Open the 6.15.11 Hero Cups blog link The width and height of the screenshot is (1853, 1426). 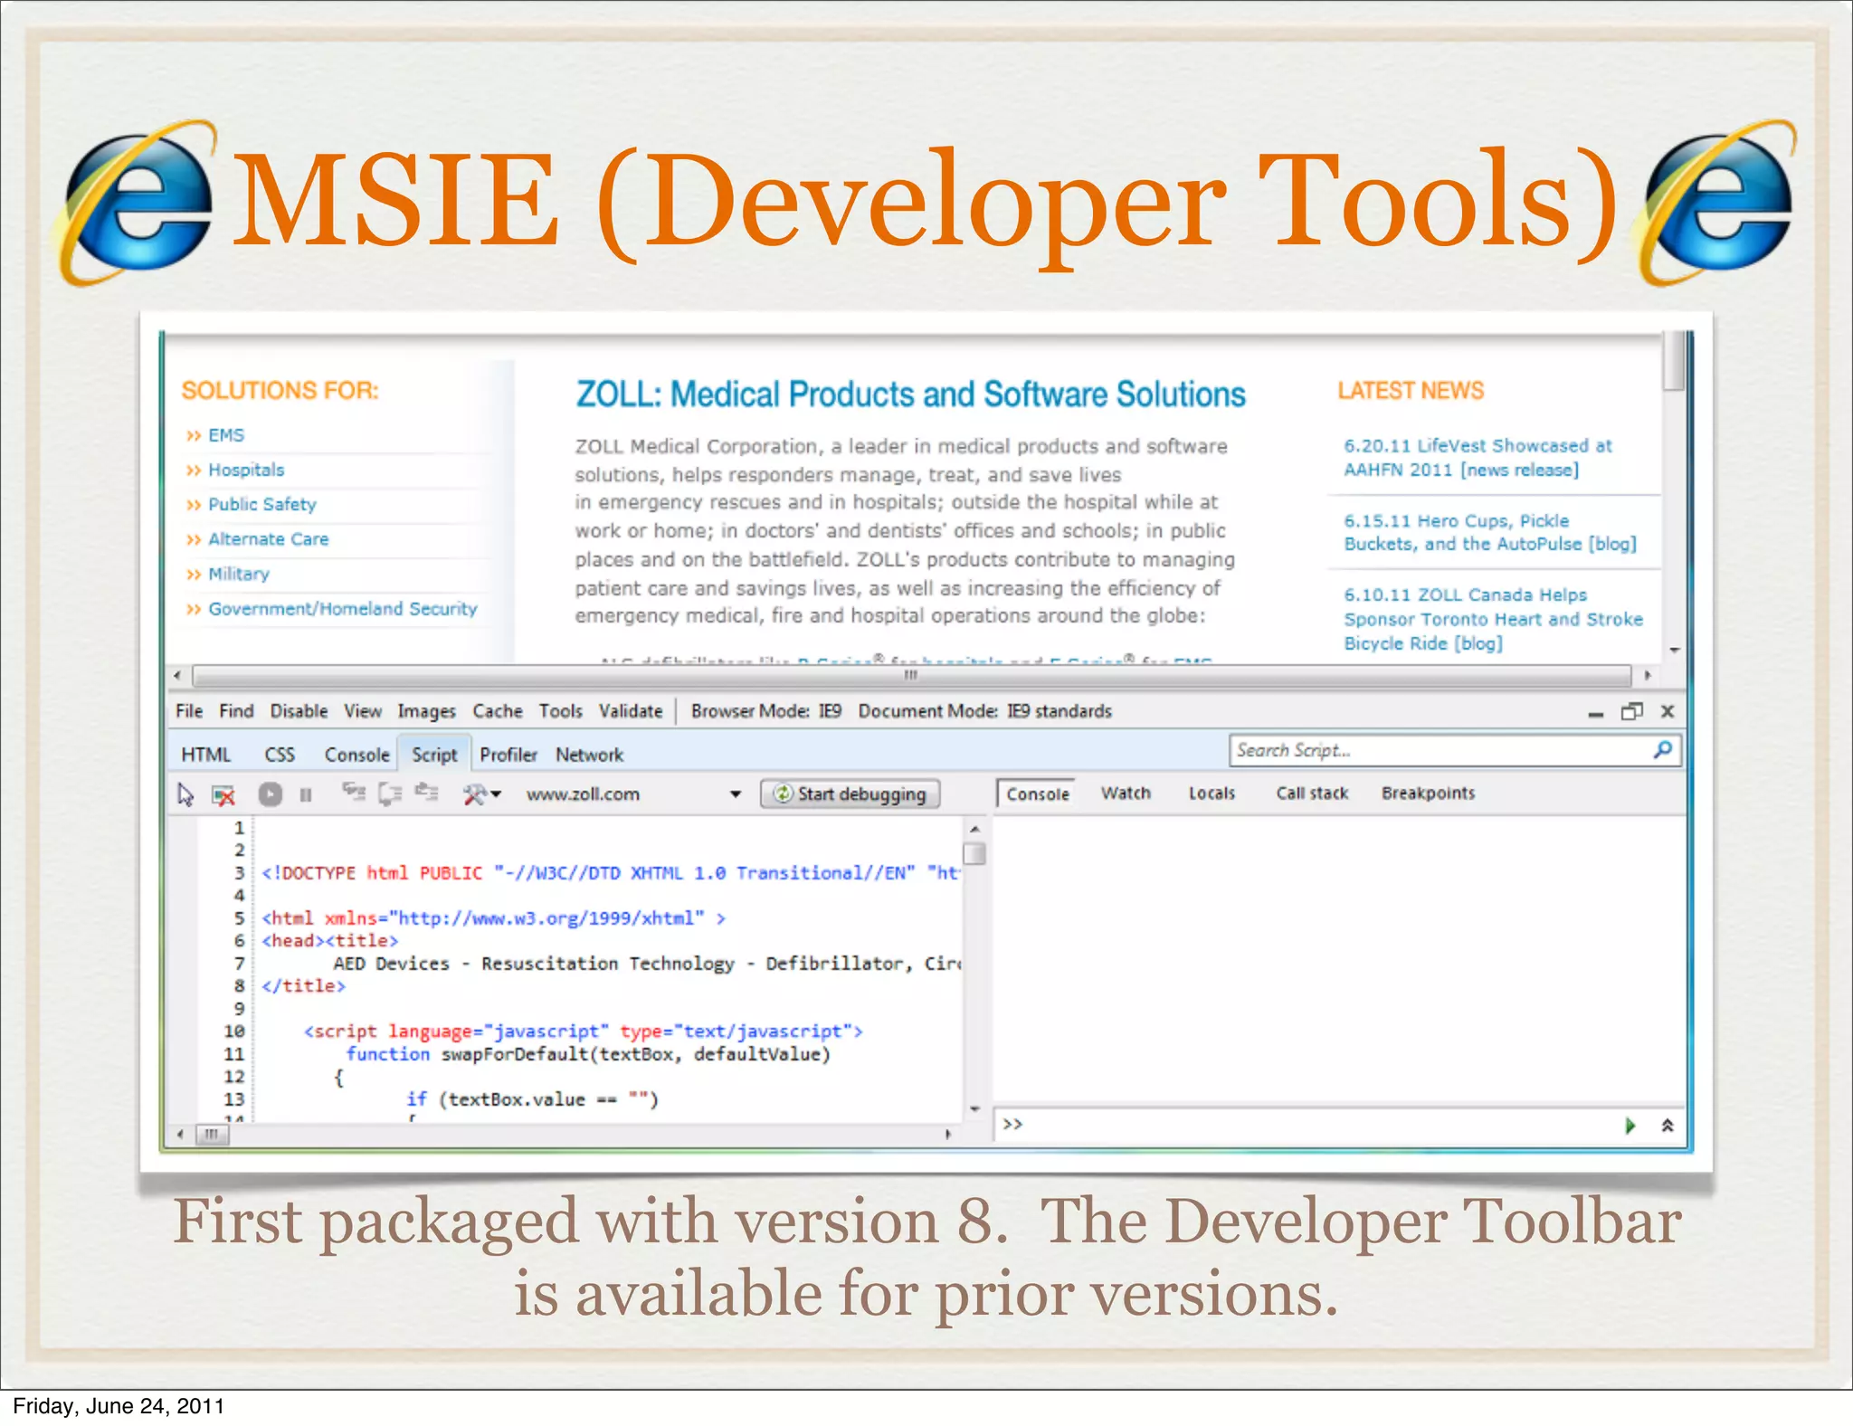(x=1490, y=532)
